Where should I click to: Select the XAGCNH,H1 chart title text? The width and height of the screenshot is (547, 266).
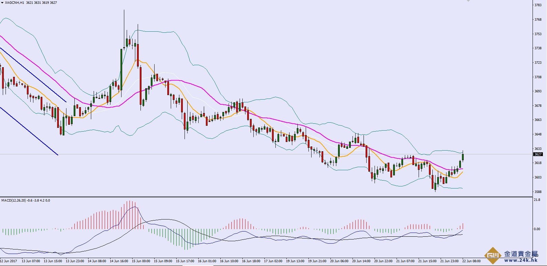pos(14,3)
